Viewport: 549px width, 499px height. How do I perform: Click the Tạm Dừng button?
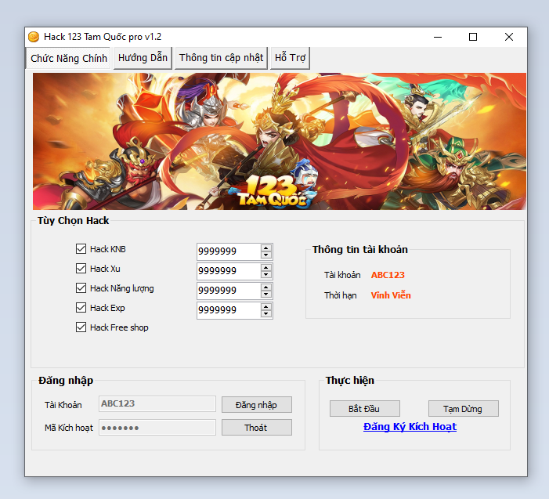click(463, 409)
